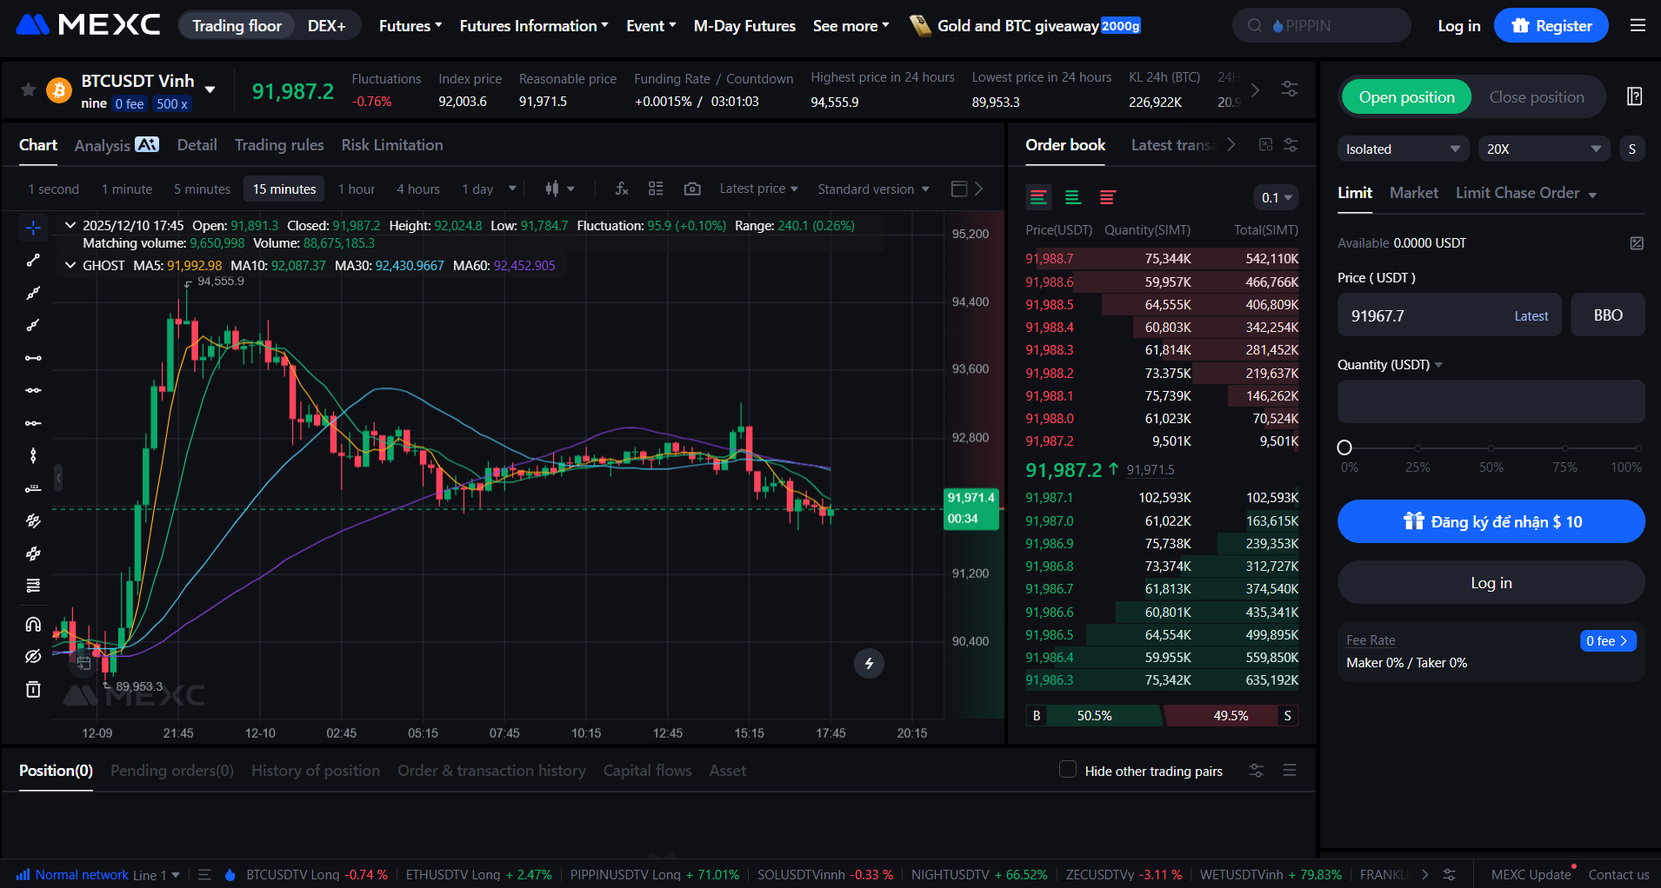1661x888 pixels.
Task: Click the Quantity USDT input field
Action: [1490, 401]
